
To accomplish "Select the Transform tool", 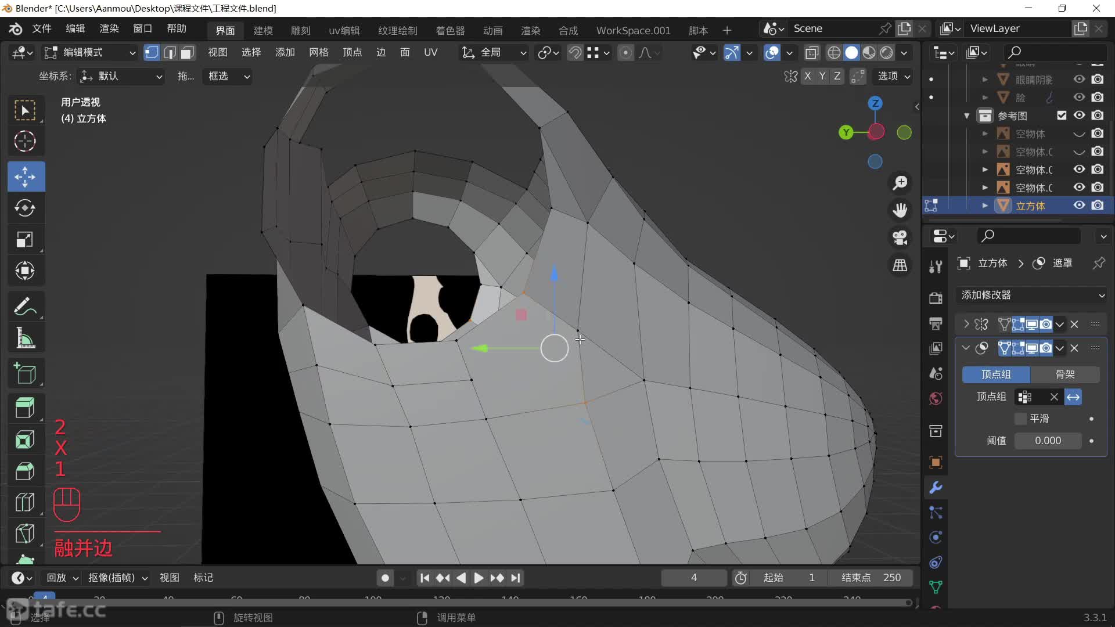I will tap(25, 271).
